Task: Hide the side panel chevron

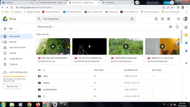Action: click(186, 98)
